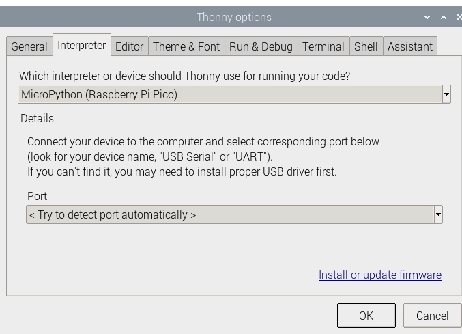This screenshot has height=334, width=462.
Task: Maximize the Thonny options window
Action: pyautogui.click(x=443, y=17)
